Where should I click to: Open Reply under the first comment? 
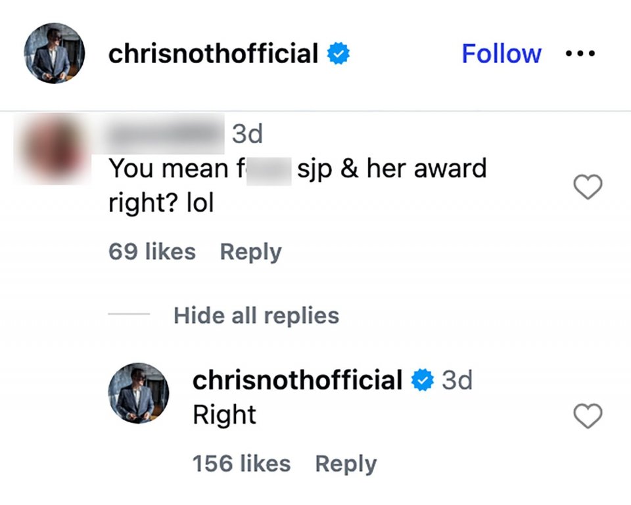click(x=250, y=252)
